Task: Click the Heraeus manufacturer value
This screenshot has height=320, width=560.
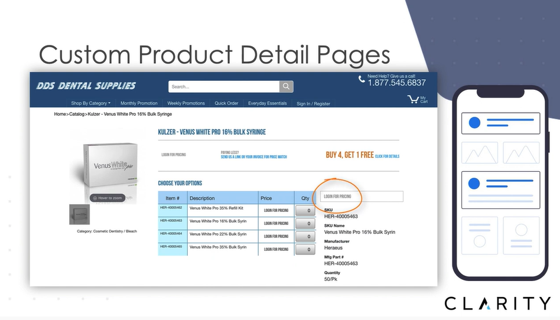Action: (333, 247)
